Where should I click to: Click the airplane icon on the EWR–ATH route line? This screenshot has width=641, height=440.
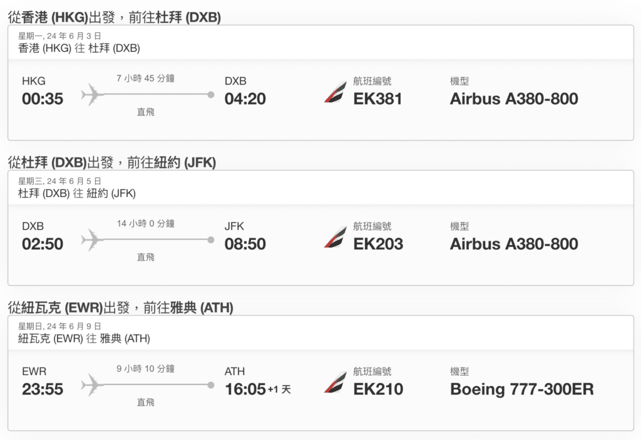(91, 385)
